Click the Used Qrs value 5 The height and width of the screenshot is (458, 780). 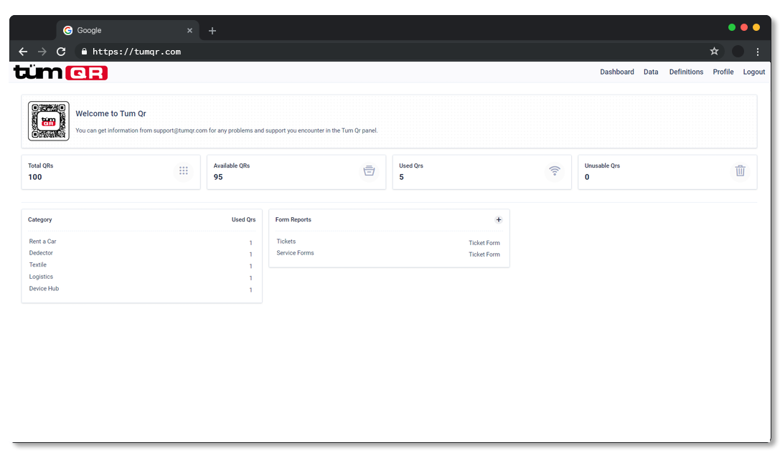click(401, 177)
